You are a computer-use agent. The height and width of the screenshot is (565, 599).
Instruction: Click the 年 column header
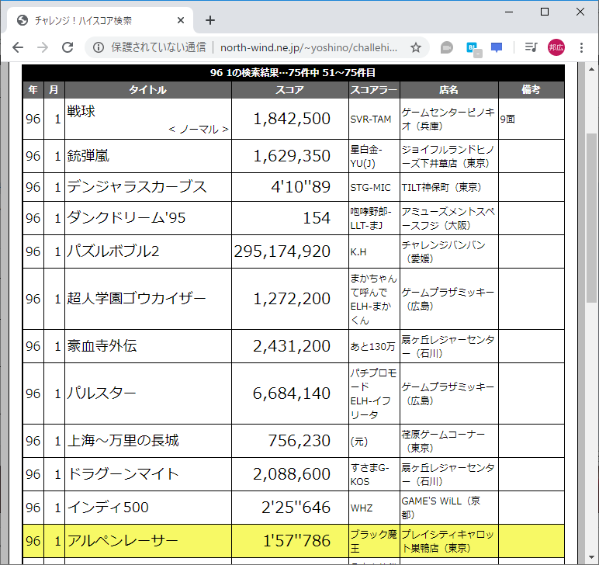(33, 90)
